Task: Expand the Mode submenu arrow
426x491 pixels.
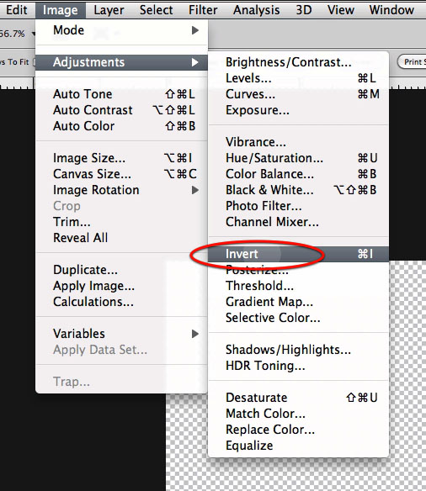Action: [195, 30]
